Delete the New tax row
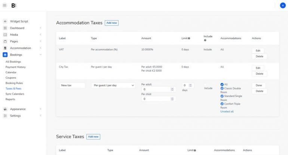The height and width of the screenshot is (155, 288). tap(259, 91)
